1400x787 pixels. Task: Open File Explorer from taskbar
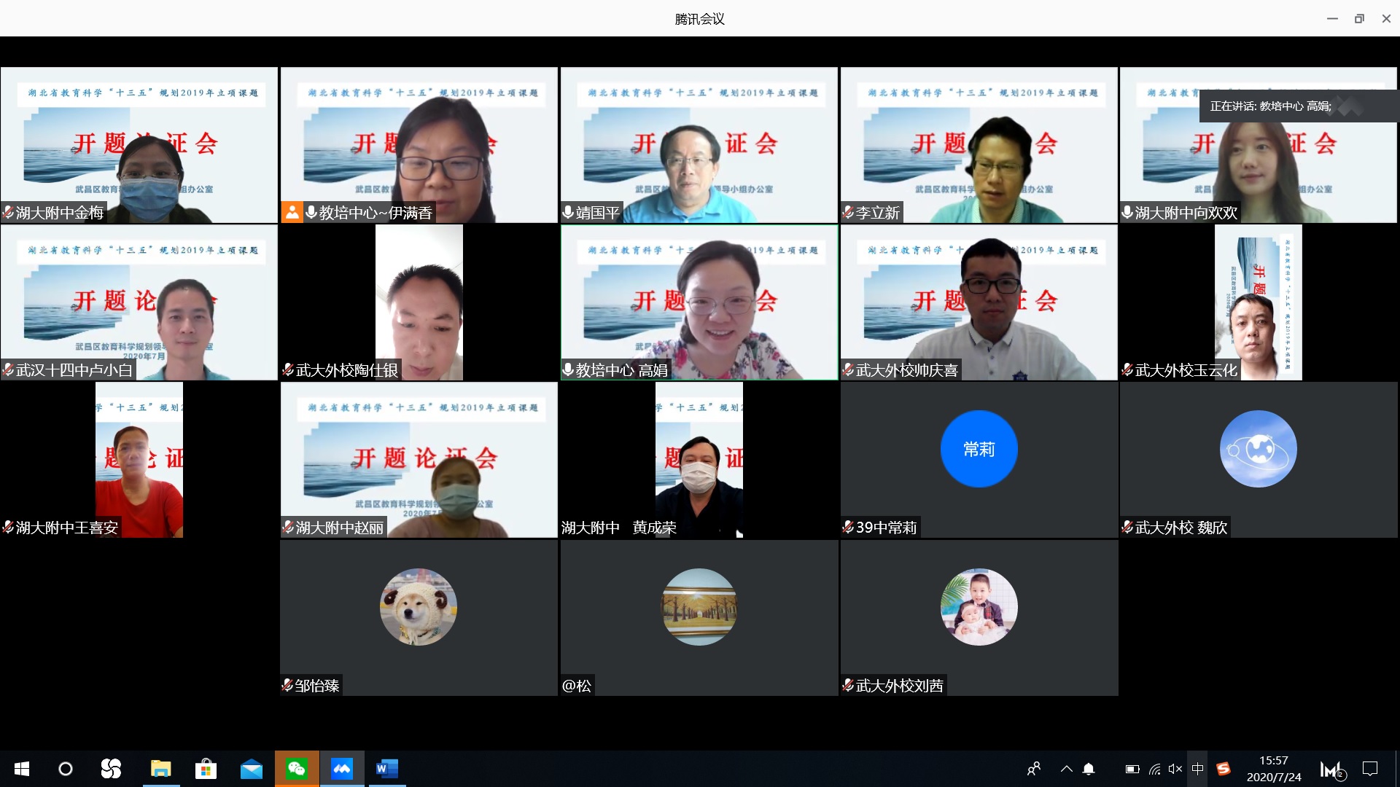160,769
